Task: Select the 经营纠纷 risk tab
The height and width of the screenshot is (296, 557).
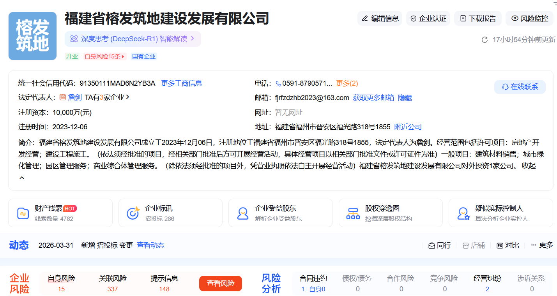Action: click(487, 278)
